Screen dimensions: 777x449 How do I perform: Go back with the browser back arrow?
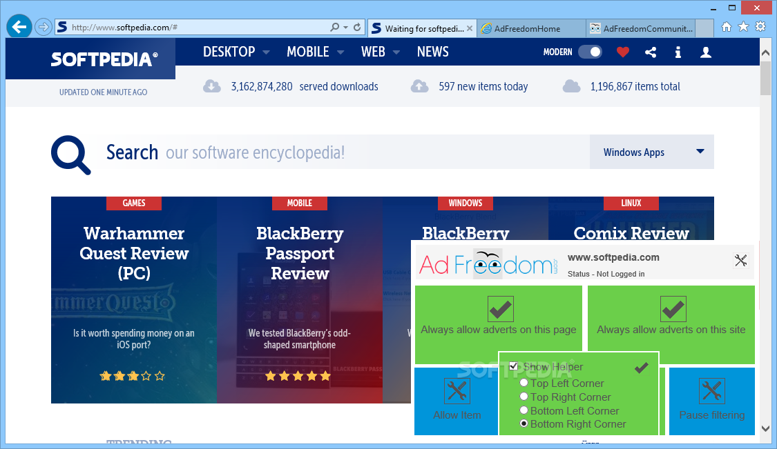[19, 27]
